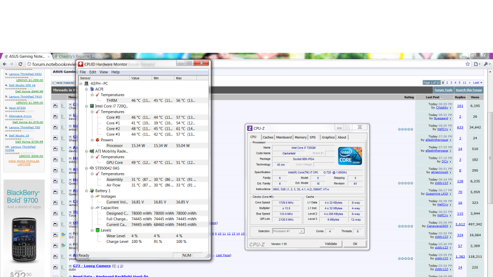
Task: Click OK in the CPU-Z window
Action: click(355, 244)
